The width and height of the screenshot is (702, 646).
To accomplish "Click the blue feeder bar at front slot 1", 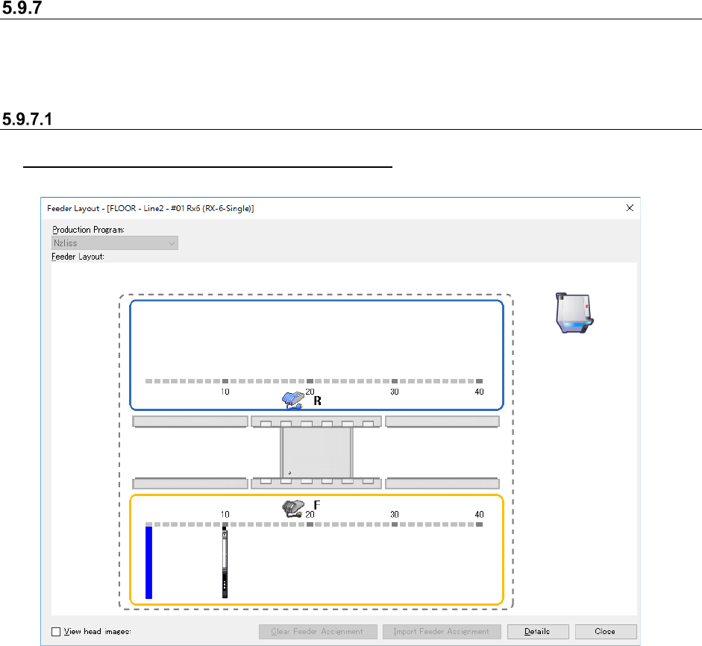I will [x=148, y=562].
